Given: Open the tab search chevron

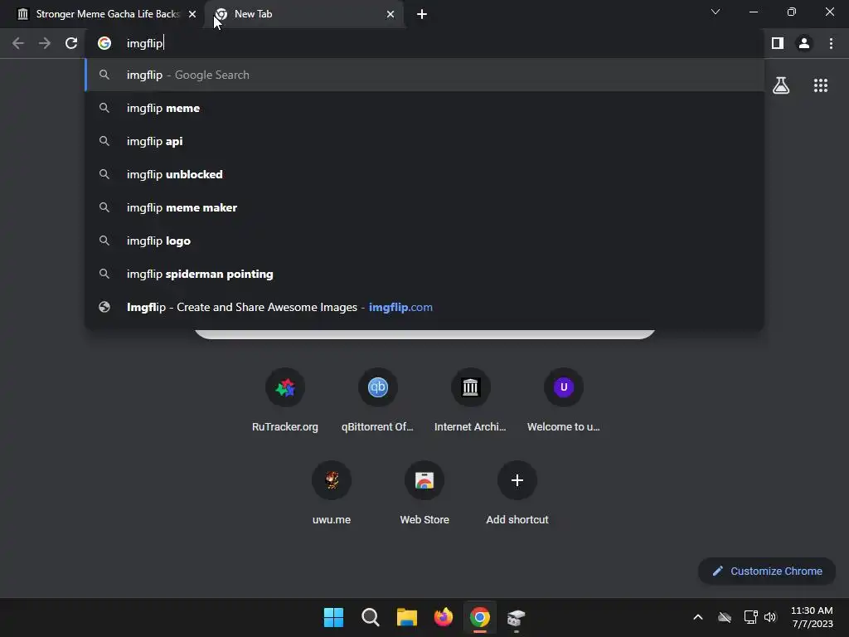Looking at the screenshot, I should click(x=716, y=12).
